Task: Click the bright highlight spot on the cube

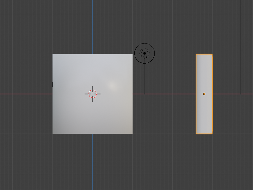Action: (112, 85)
